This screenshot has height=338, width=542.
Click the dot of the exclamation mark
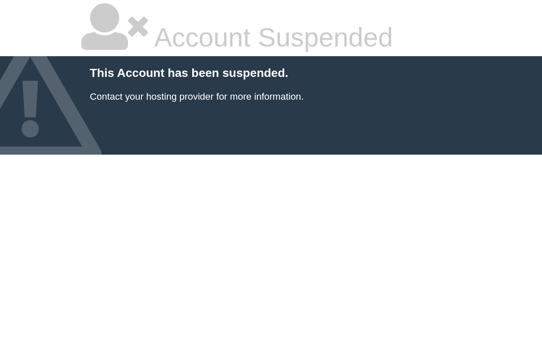coord(30,128)
